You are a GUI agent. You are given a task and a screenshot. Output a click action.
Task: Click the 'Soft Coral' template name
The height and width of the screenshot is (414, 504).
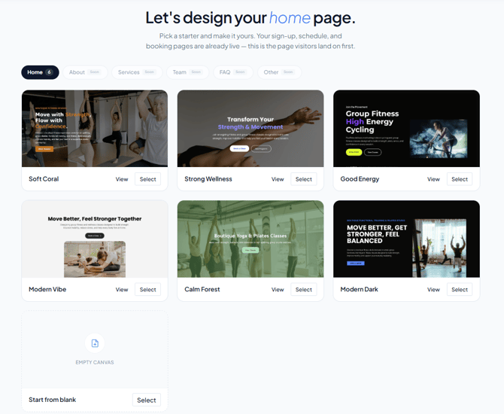44,179
